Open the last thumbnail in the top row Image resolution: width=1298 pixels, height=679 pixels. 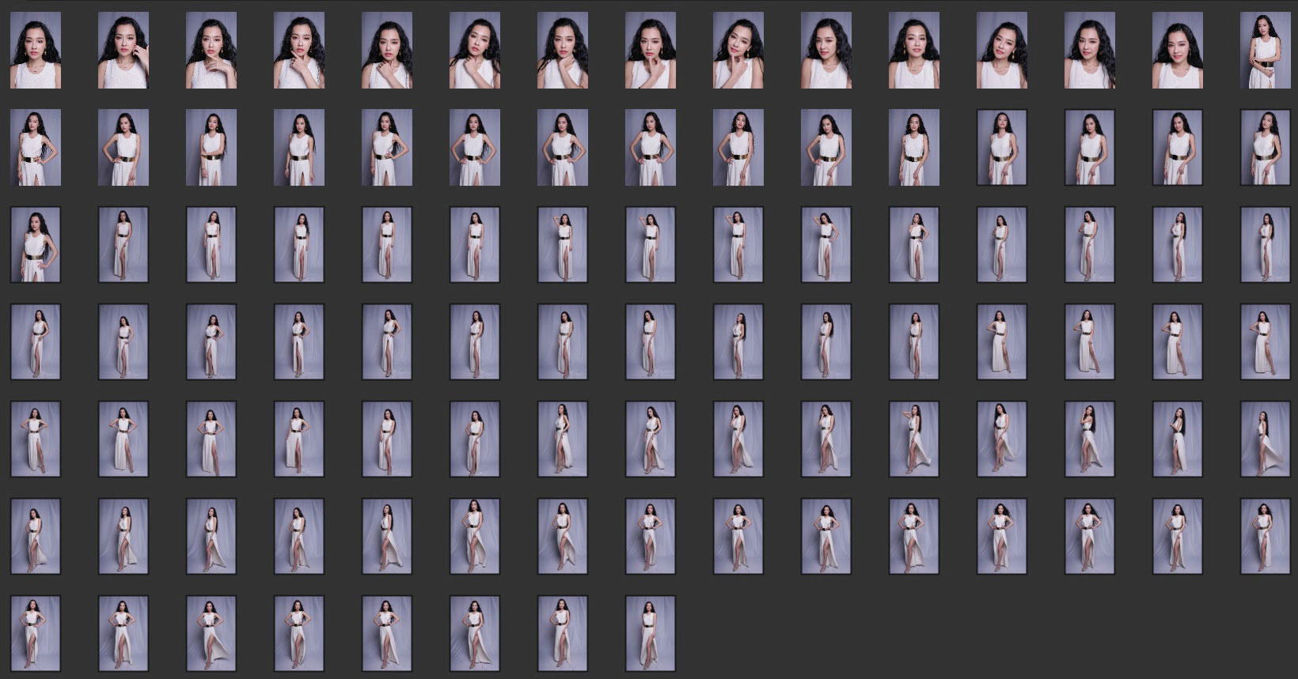[1266, 50]
